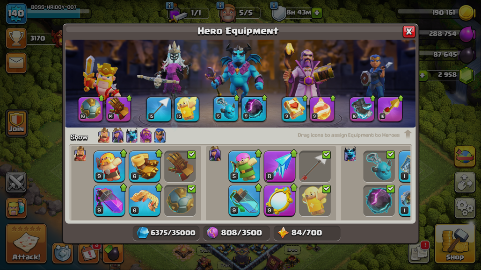Click the Dark Orb slot on Minion Prince
Viewport: 481px width, 270px height.
coord(254,109)
